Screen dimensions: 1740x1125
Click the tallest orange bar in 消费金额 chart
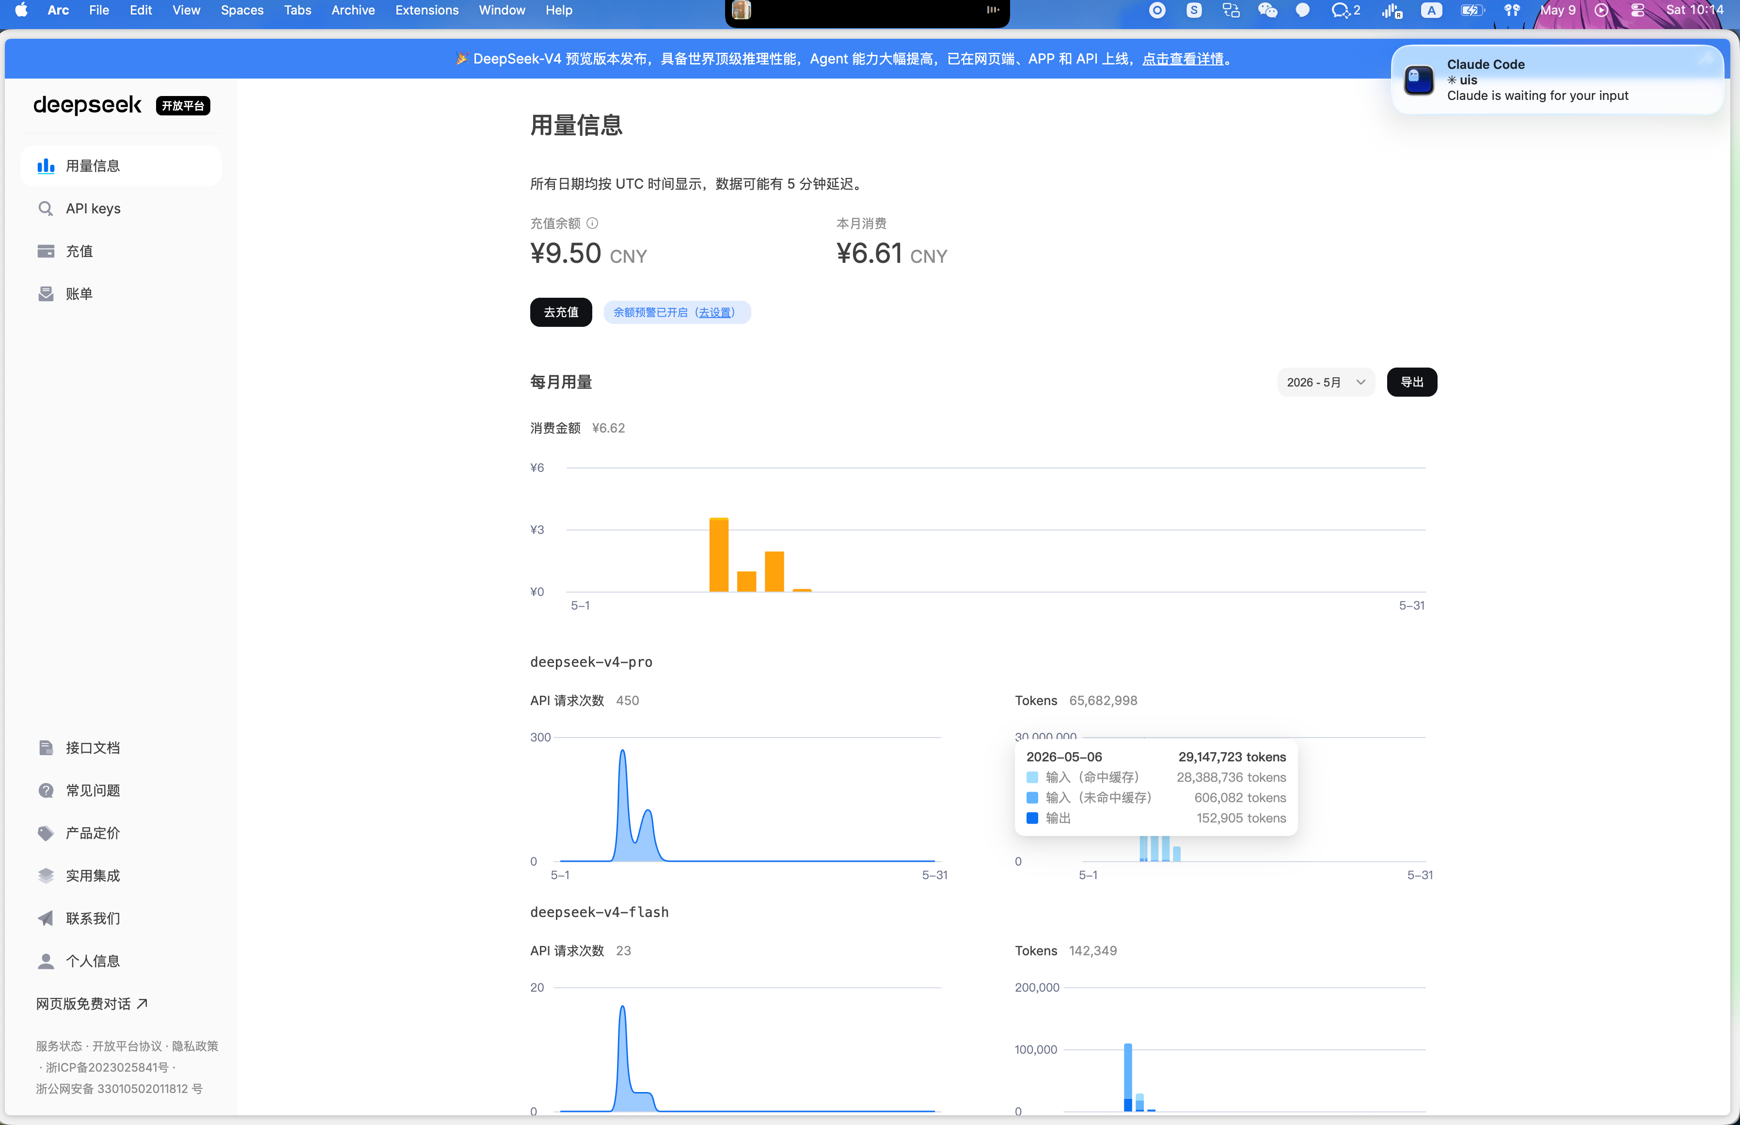pos(719,554)
